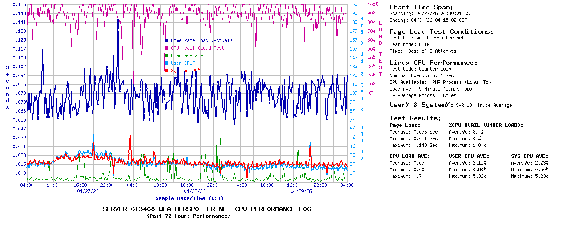The image size is (578, 244).
Task: Click the light blue User CPU% legend swatch
Action: point(166,63)
